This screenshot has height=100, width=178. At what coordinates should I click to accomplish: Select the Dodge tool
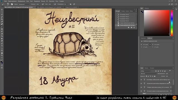[x=2, y=41]
